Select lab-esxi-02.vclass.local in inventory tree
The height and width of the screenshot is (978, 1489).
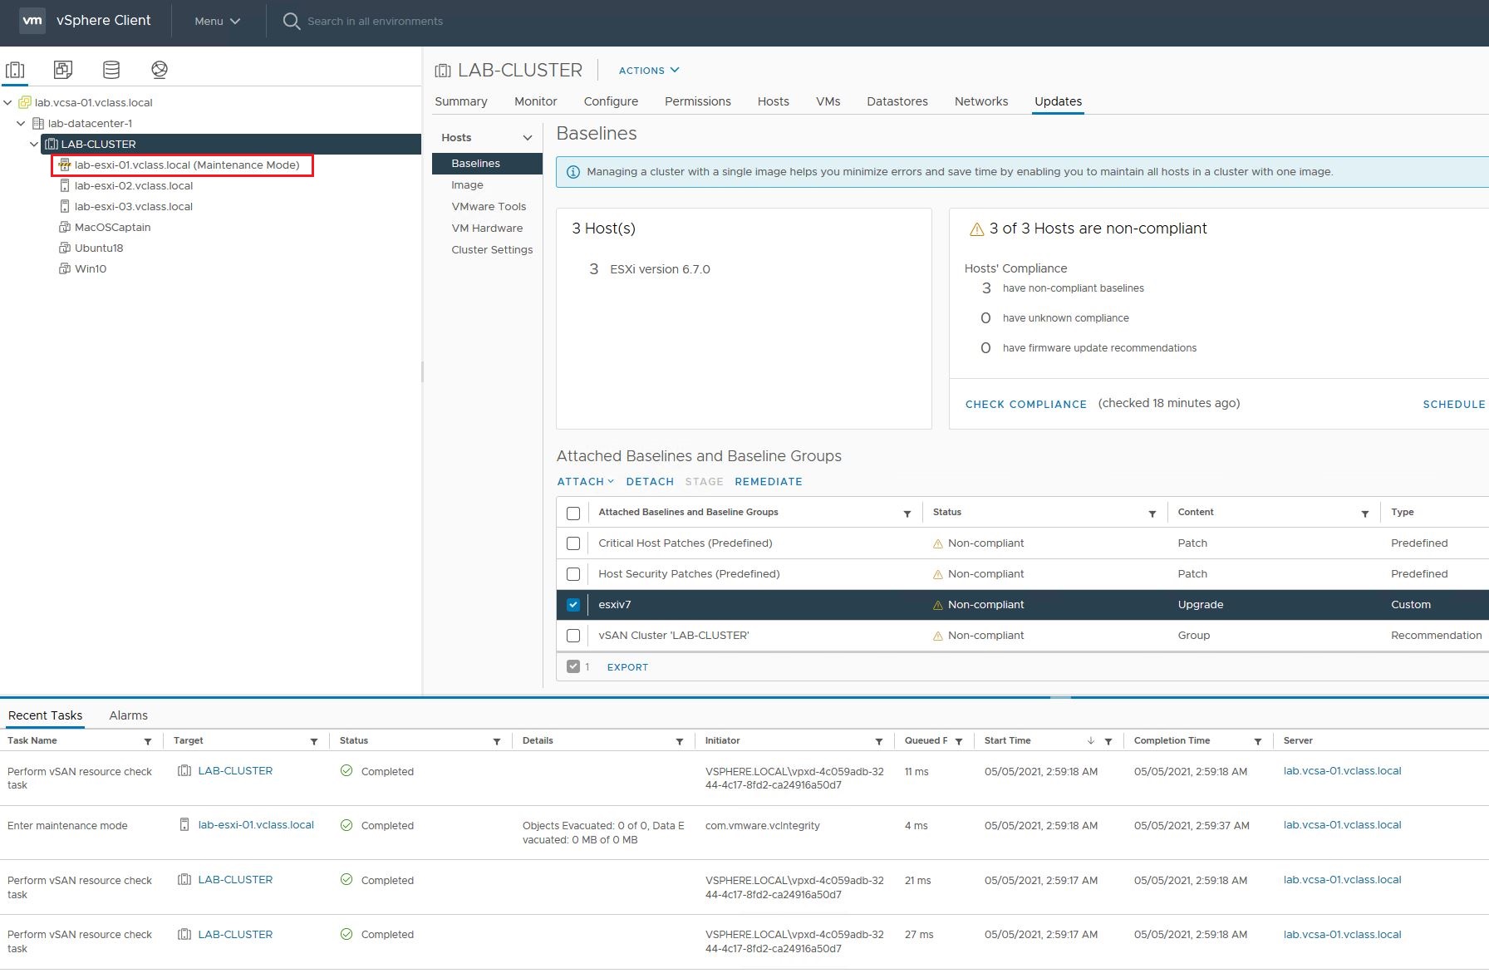click(x=134, y=186)
